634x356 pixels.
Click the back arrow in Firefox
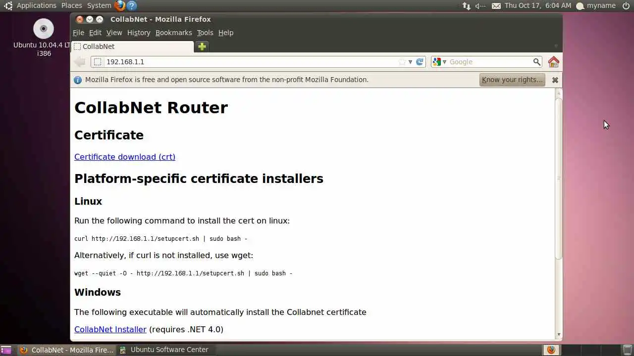pos(80,62)
